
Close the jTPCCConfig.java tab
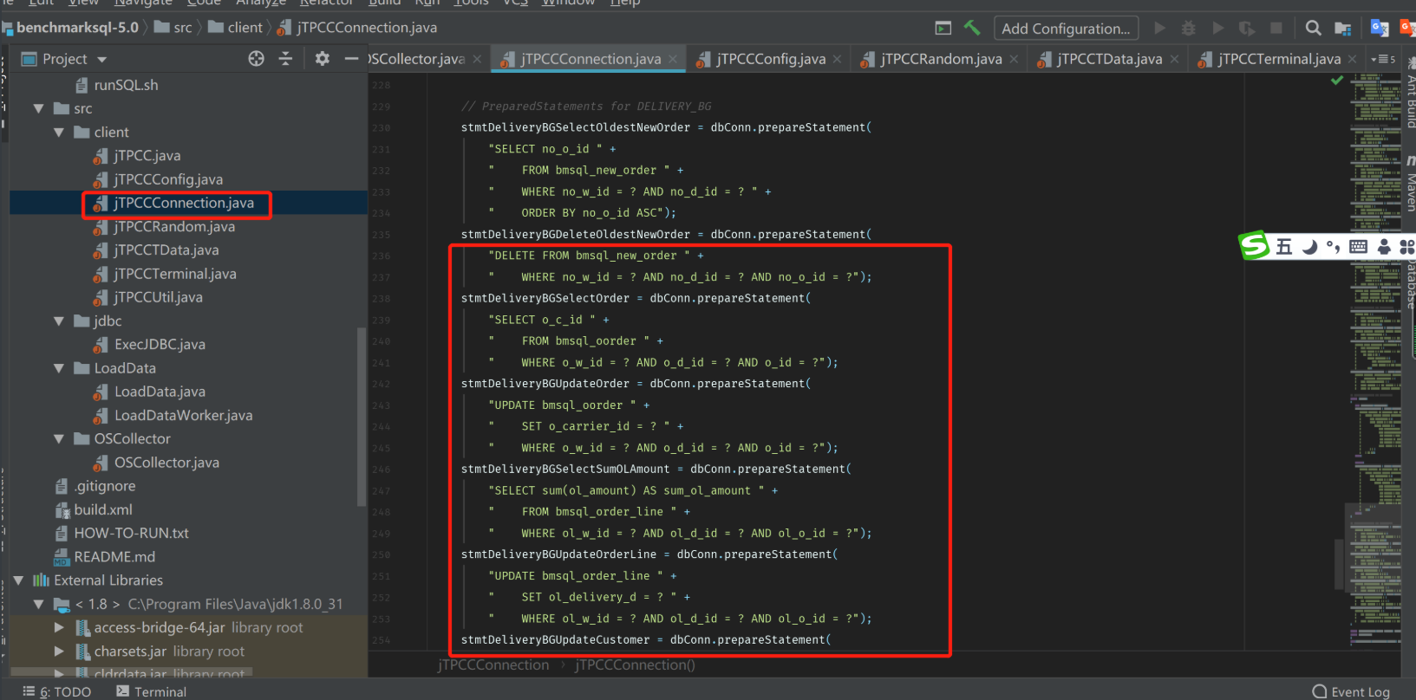click(837, 59)
